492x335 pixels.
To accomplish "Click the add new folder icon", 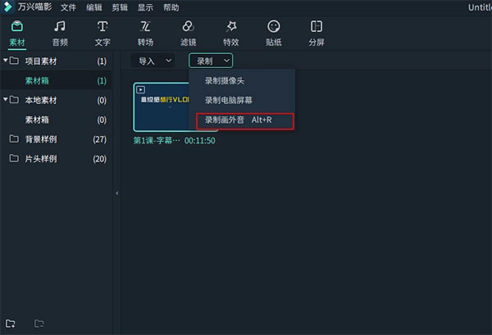I will pyautogui.click(x=11, y=324).
